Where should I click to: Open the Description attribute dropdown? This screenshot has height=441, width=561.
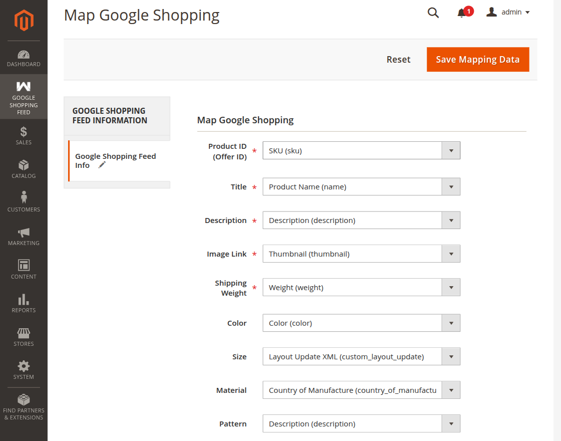[361, 220]
